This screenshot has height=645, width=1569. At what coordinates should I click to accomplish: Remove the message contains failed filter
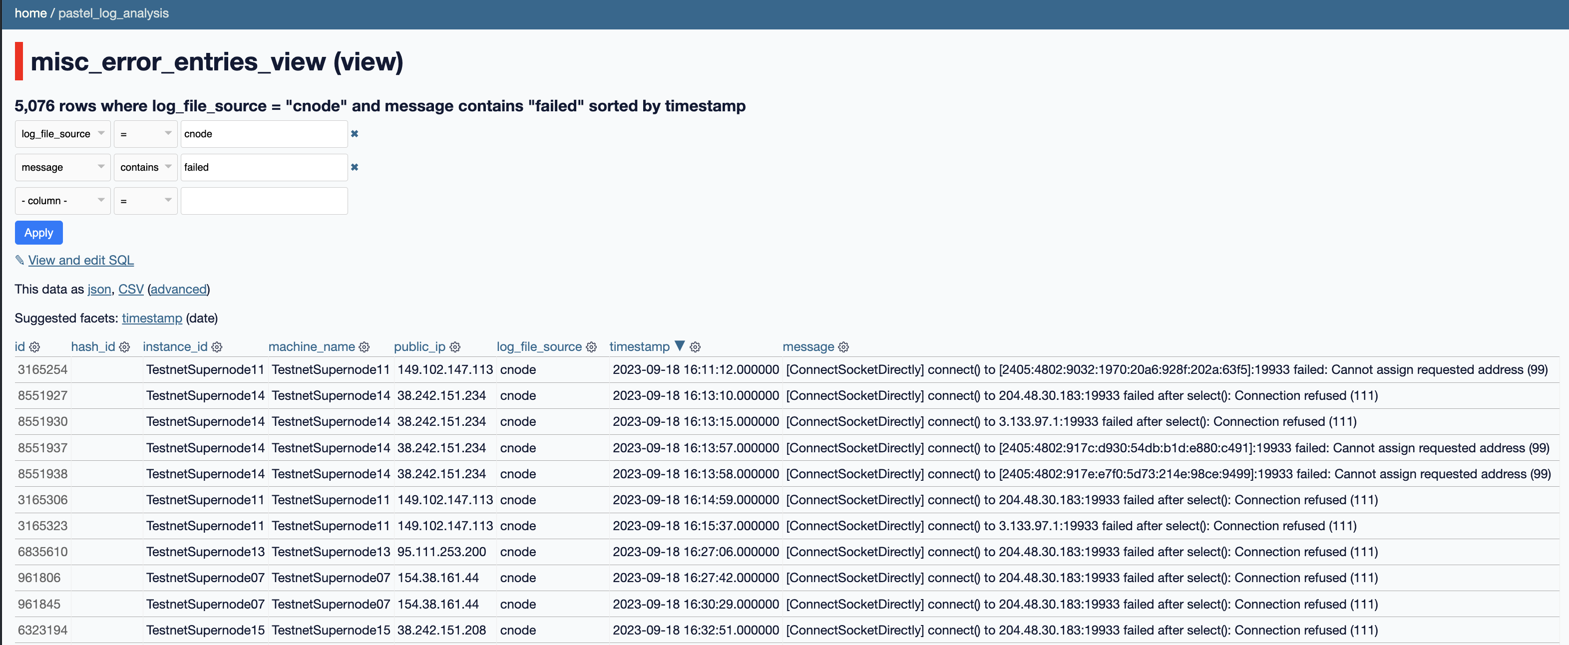tap(355, 168)
